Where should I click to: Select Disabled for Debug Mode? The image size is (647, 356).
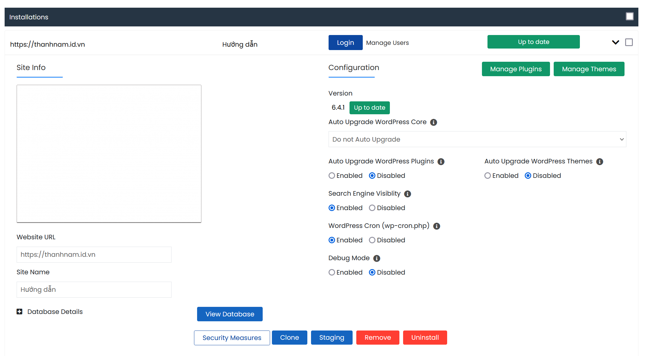[372, 272]
